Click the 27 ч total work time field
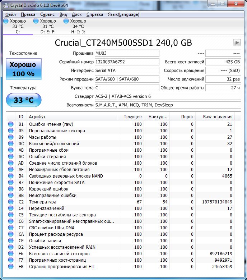The image size is (247, 280). click(223, 88)
